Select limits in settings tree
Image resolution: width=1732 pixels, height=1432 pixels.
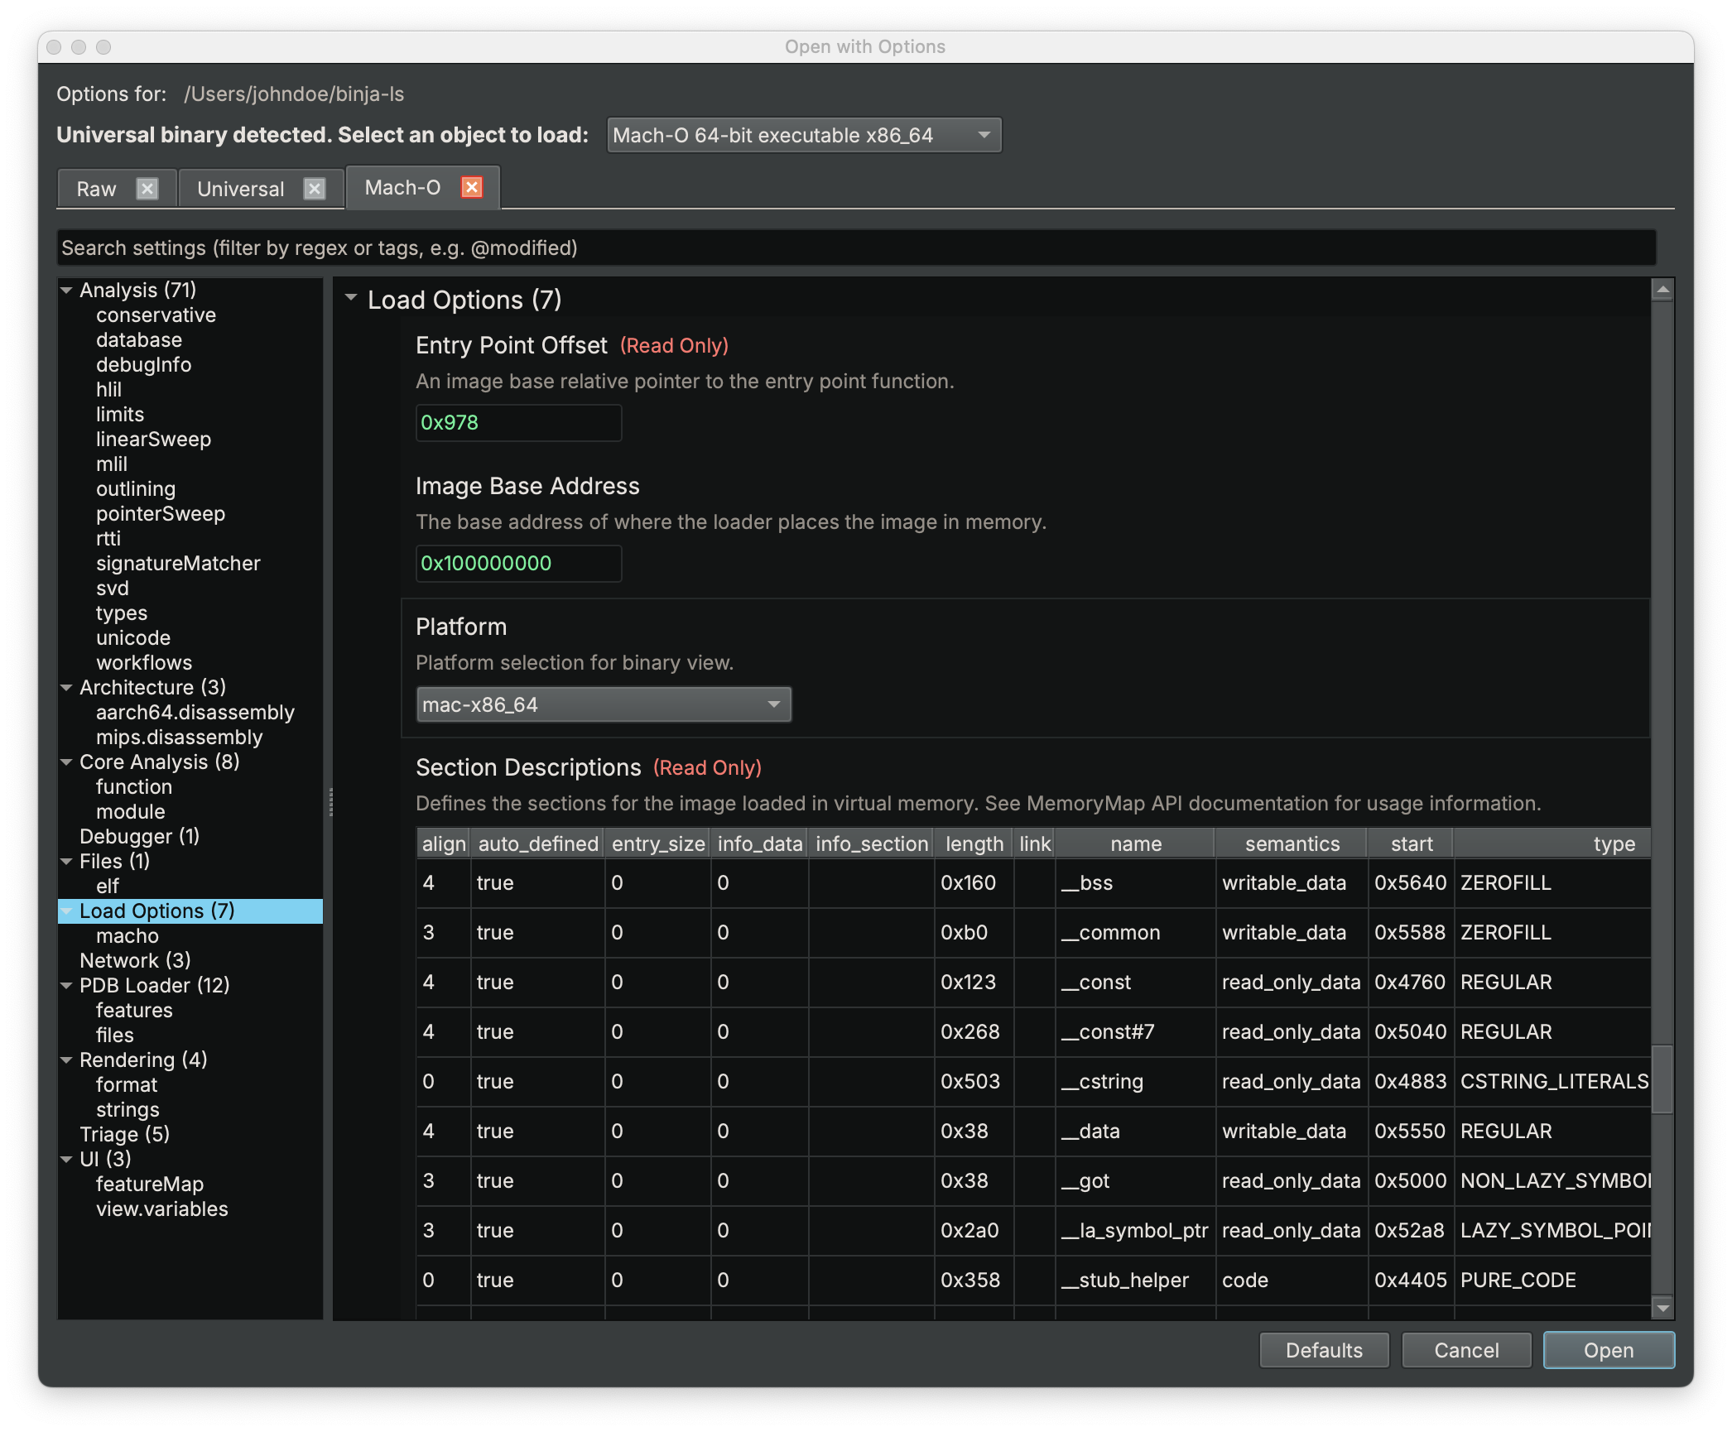click(120, 415)
